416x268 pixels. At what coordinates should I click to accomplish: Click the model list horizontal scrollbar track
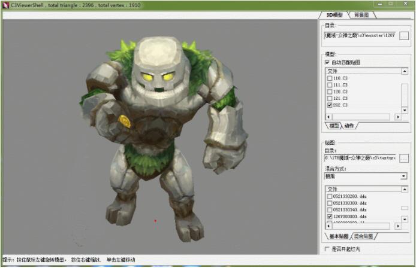(361, 117)
